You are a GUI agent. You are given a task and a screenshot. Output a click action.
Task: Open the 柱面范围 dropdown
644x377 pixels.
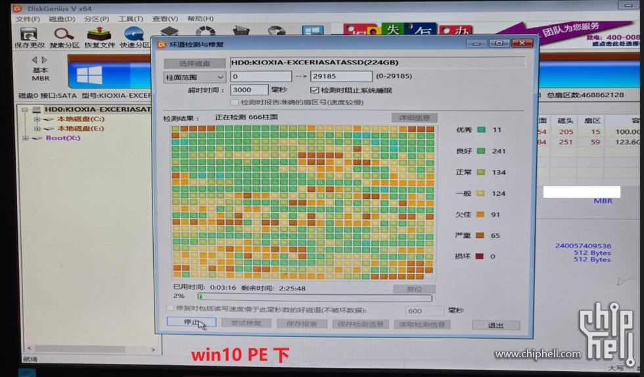click(195, 78)
